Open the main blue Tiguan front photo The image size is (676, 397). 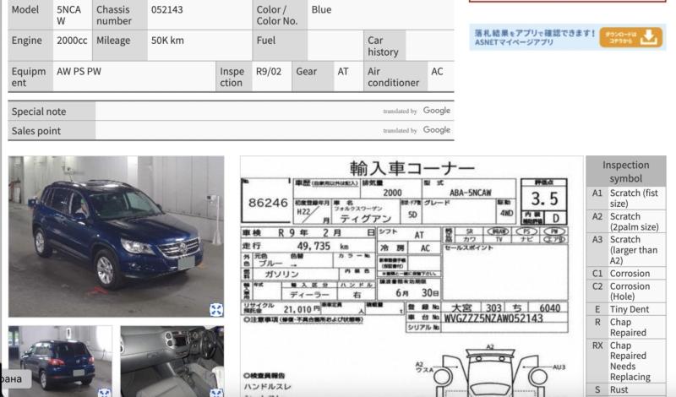coord(116,236)
